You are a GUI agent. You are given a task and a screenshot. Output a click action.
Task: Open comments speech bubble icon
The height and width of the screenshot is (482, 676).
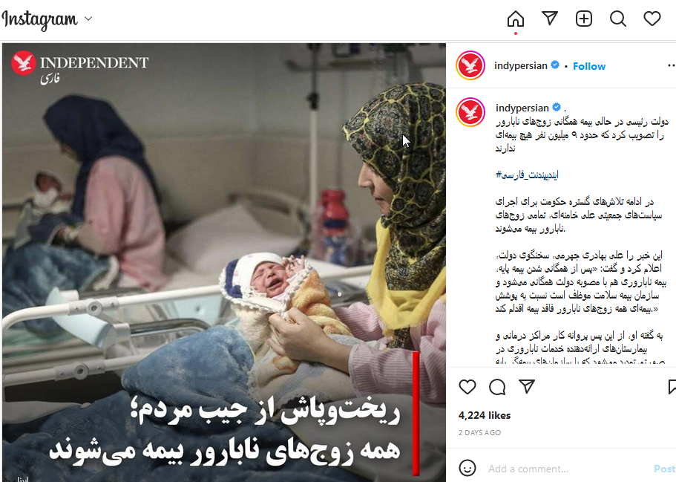click(x=497, y=387)
